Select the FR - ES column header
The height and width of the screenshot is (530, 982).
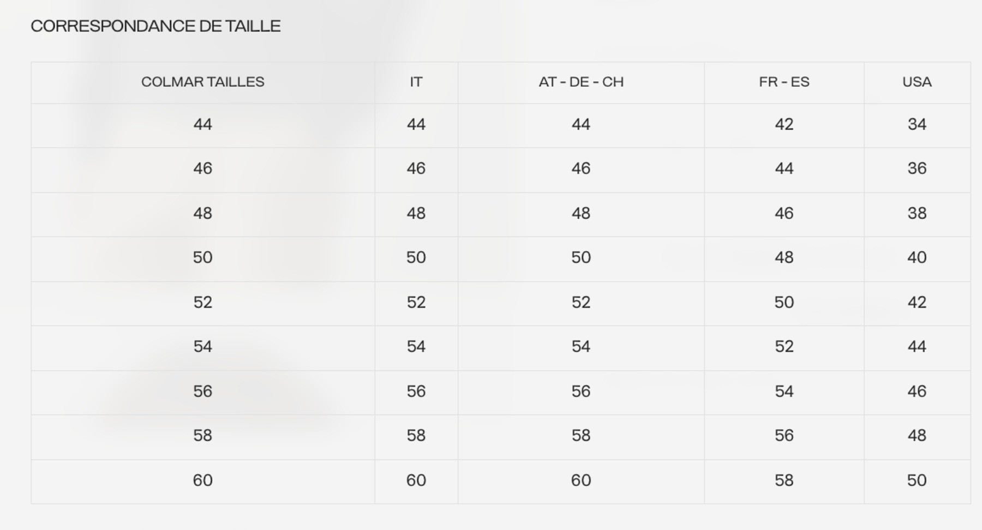783,82
